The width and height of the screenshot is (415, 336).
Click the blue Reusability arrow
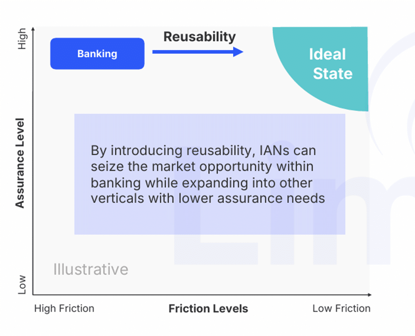(198, 52)
